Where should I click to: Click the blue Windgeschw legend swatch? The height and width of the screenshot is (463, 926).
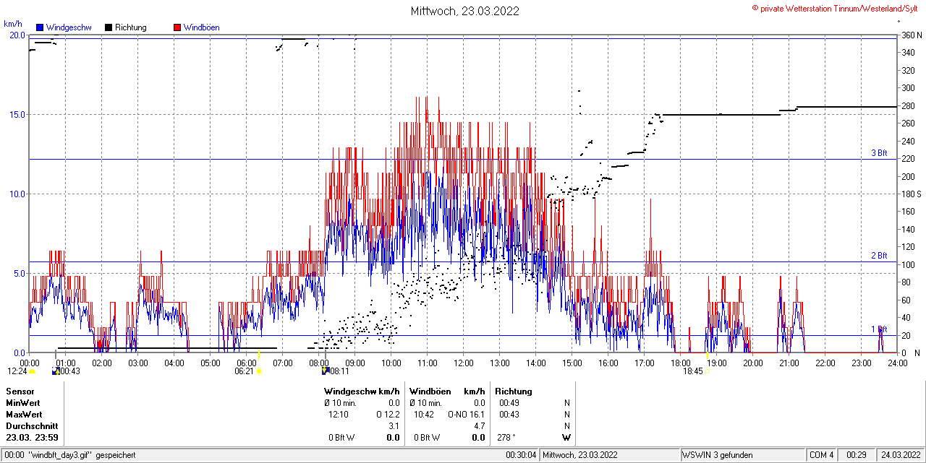pyautogui.click(x=40, y=27)
